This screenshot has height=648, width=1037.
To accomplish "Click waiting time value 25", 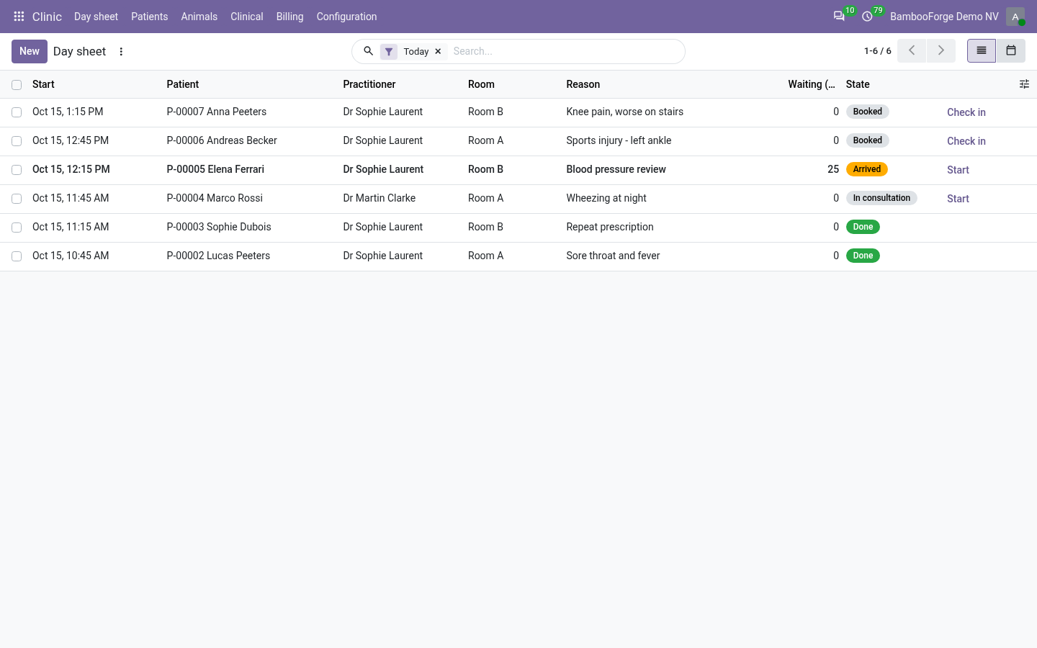I will pyautogui.click(x=833, y=169).
